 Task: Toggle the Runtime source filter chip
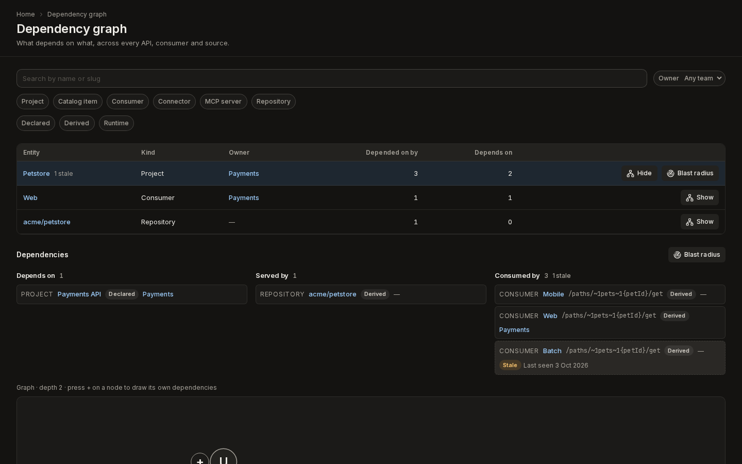click(x=116, y=123)
